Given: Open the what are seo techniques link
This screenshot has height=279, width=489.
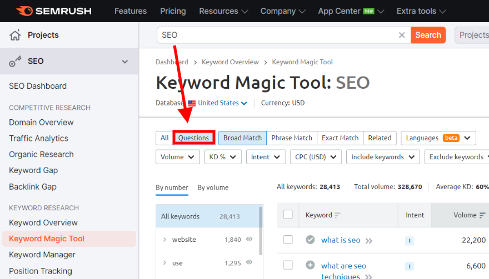Looking at the screenshot, I should 343,270.
